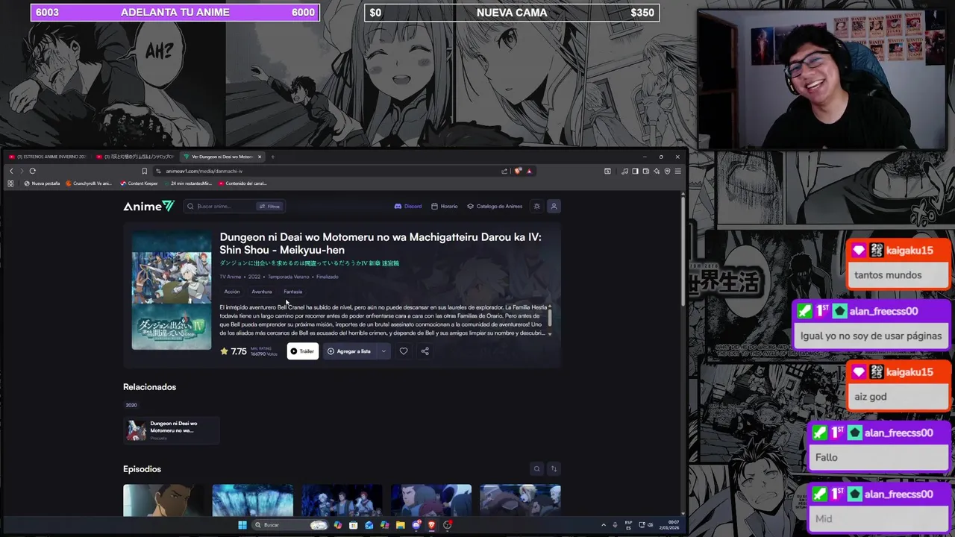955x537 pixels.
Task: Go forward with browser forward arrow
Action: point(21,171)
